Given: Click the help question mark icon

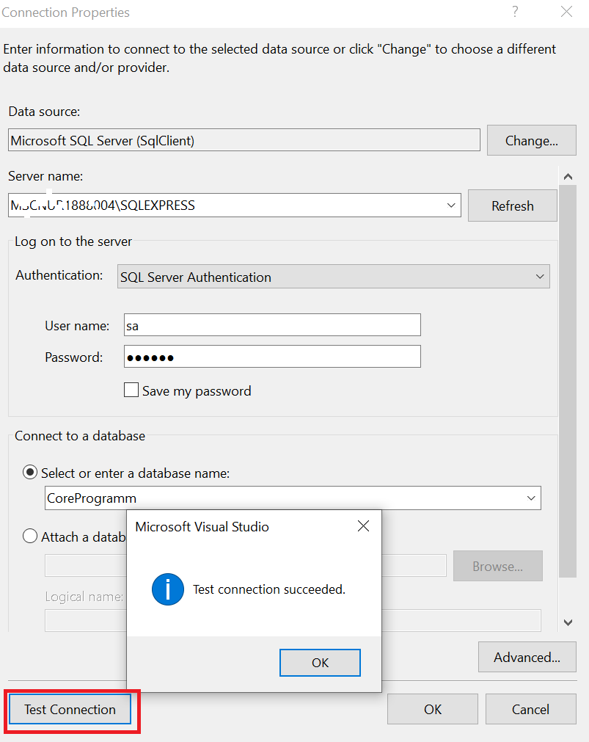Looking at the screenshot, I should 516,12.
